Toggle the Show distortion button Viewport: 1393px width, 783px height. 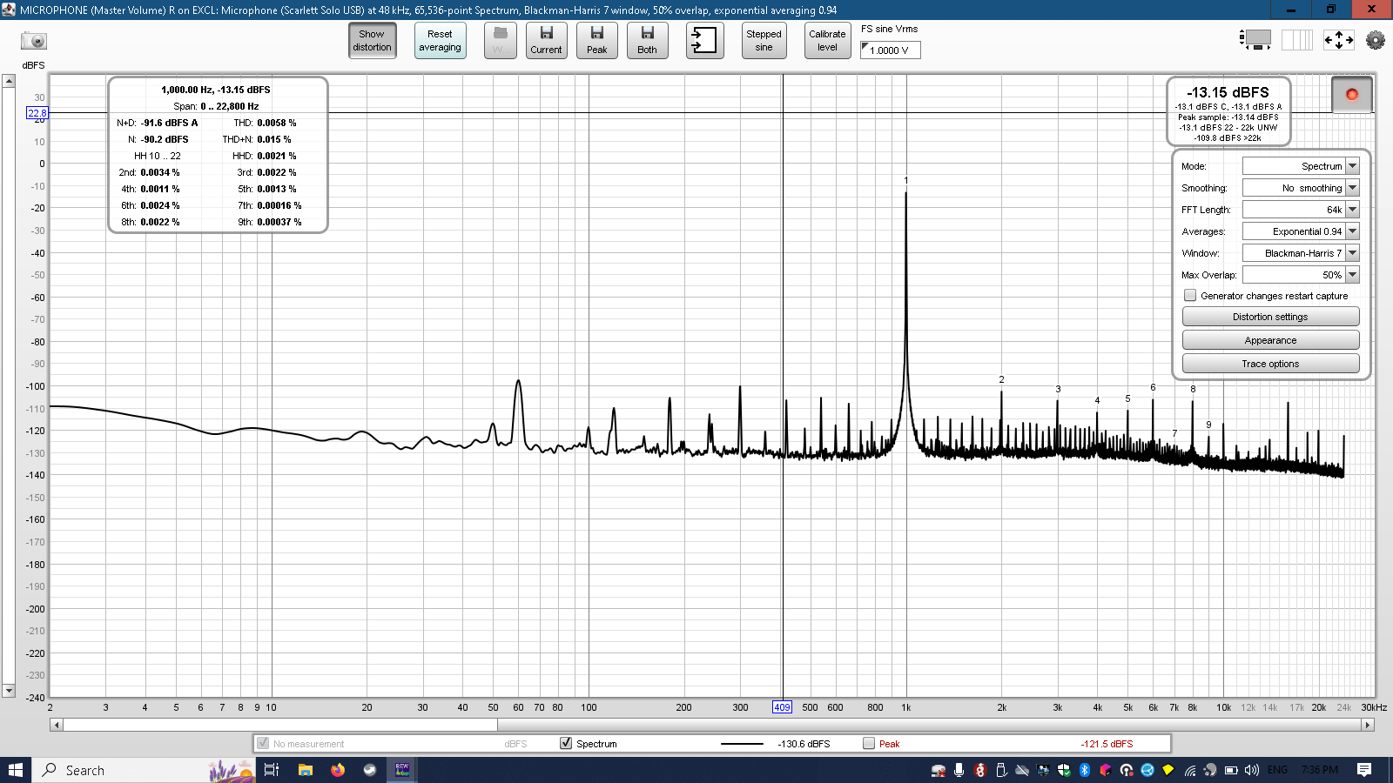[x=372, y=40]
